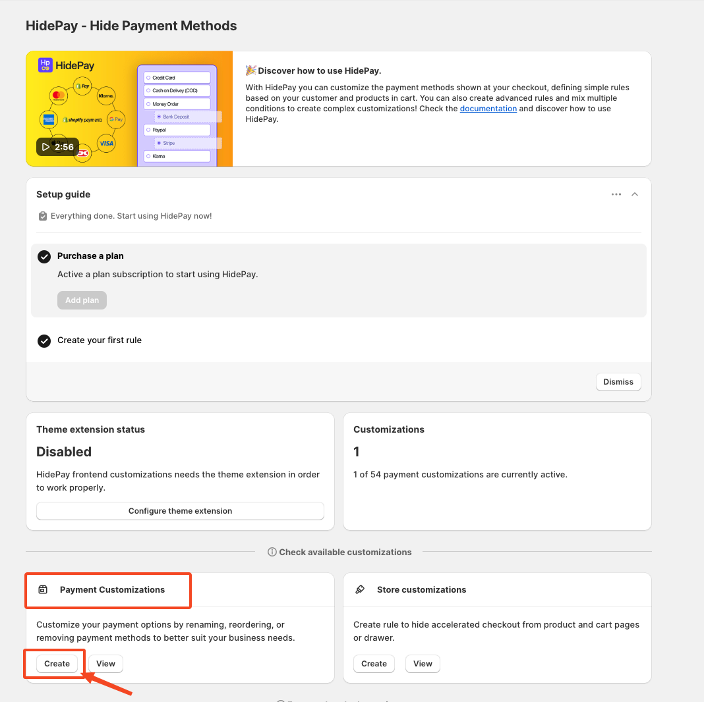Image resolution: width=704 pixels, height=702 pixels.
Task: Click the Disabled status text
Action: [64, 452]
